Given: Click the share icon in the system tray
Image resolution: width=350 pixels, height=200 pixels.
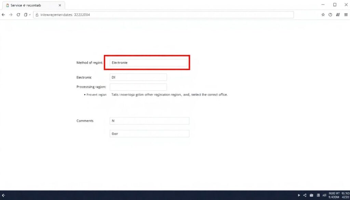Looking at the screenshot, I should click(x=305, y=195).
